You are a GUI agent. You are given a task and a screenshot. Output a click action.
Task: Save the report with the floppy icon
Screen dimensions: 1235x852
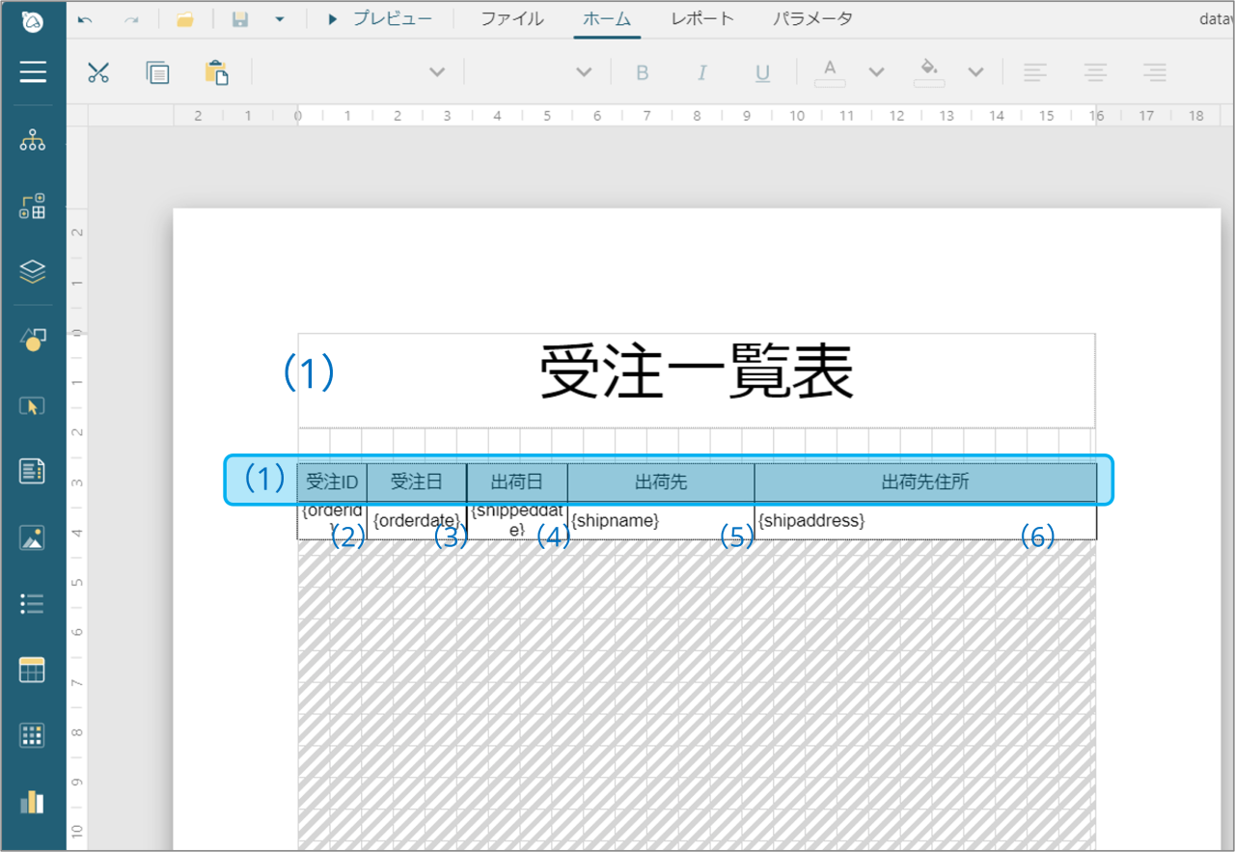click(x=240, y=19)
